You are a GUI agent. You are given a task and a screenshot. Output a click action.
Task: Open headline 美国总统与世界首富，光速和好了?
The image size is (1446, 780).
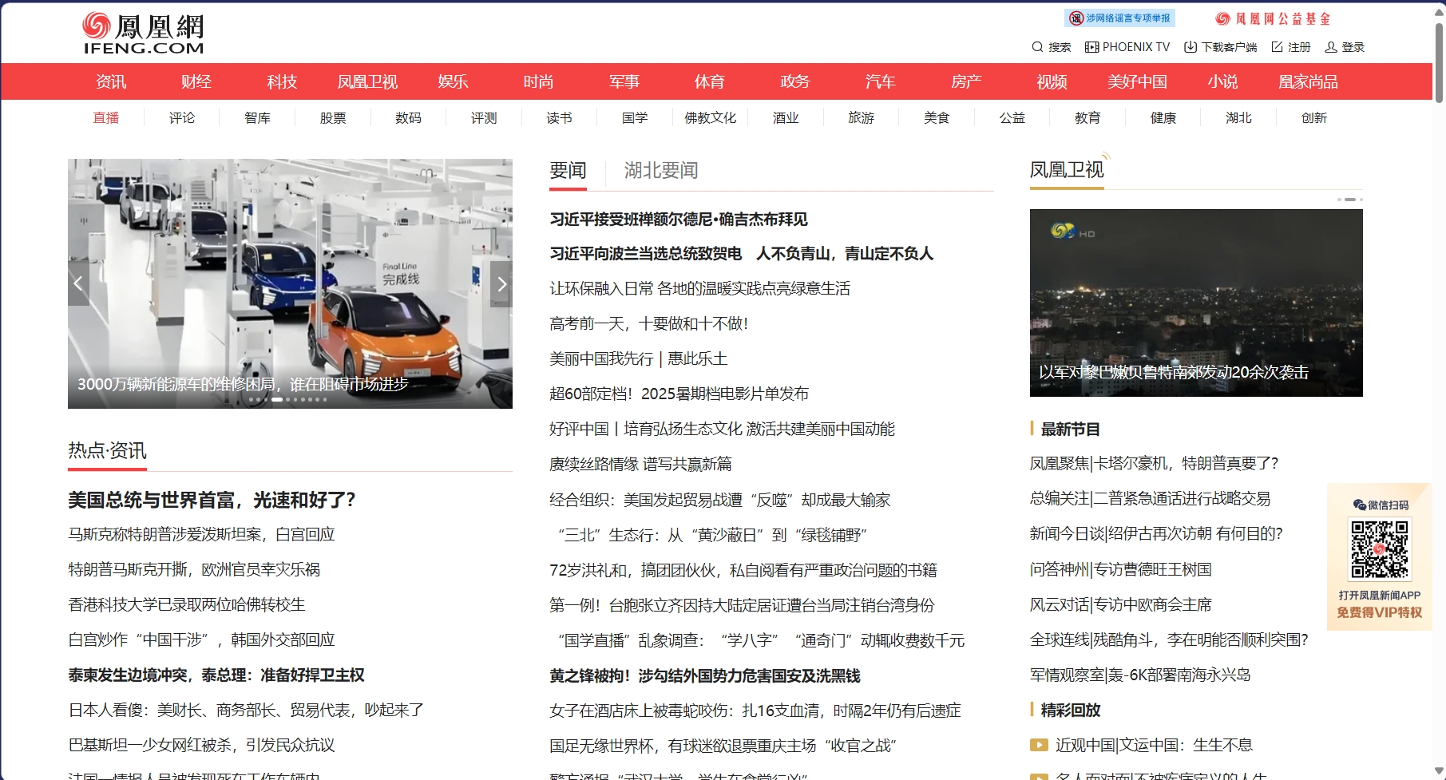212,500
